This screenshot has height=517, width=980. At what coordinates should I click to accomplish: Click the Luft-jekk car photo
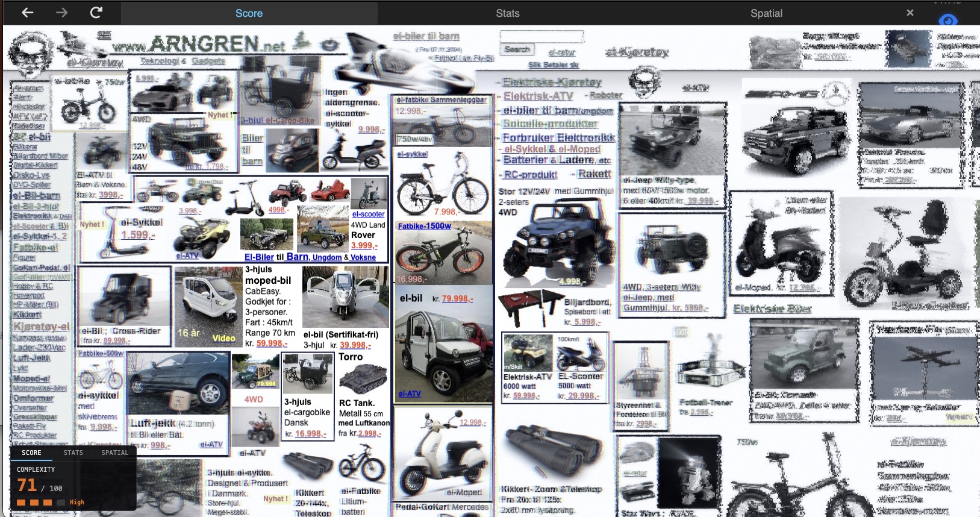[178, 383]
